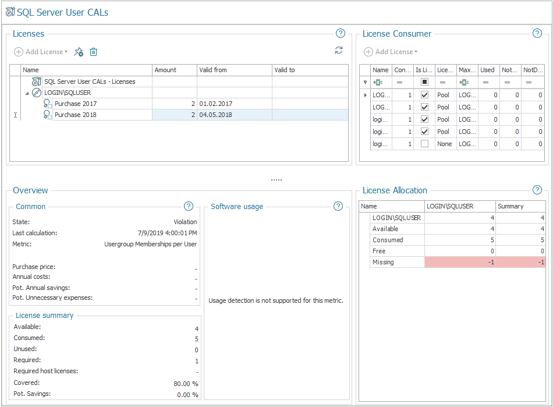The height and width of the screenshot is (407, 553).
Task: Click the NotD... column header
Action: (x=533, y=70)
